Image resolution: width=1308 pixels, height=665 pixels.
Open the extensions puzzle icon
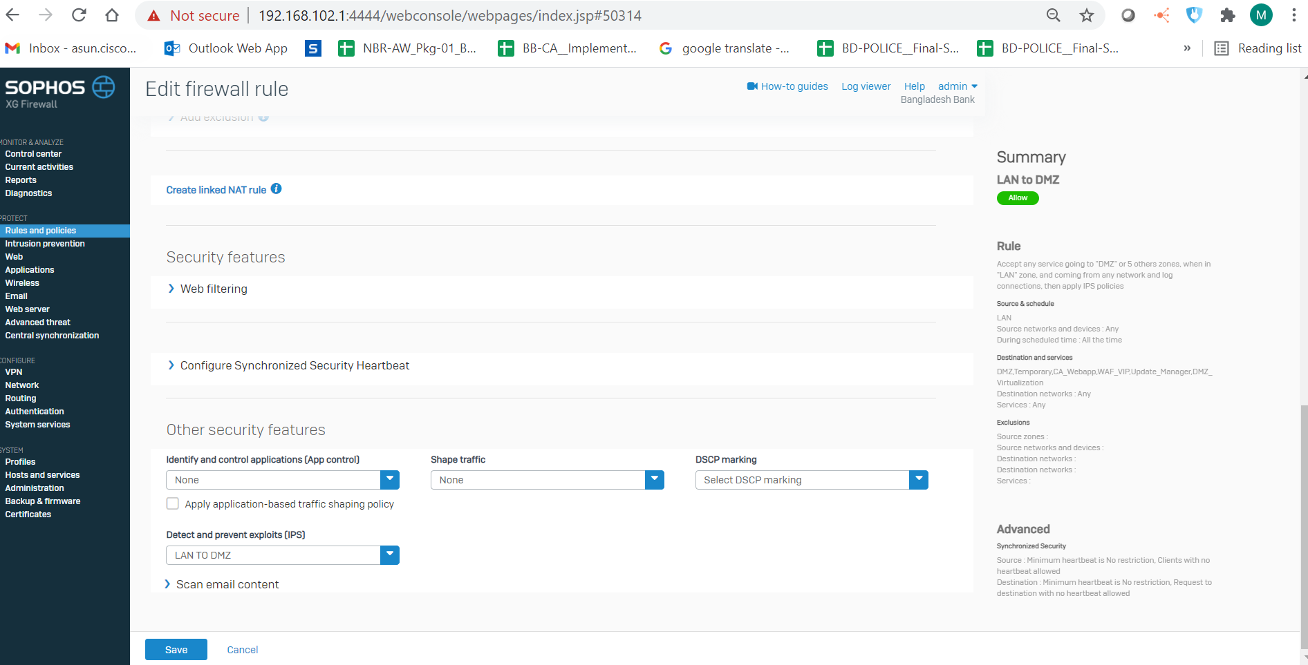coord(1228,15)
